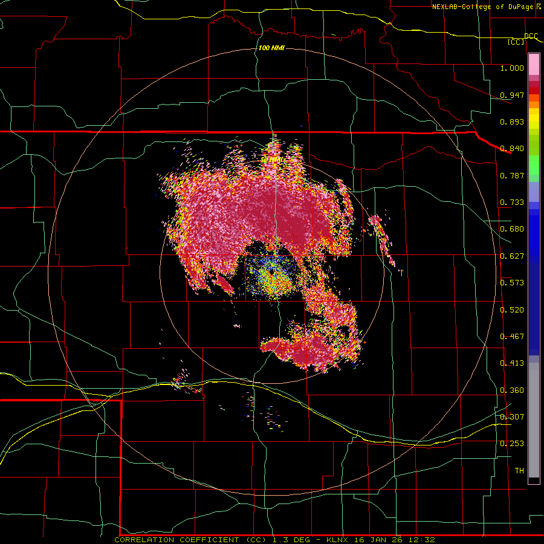This screenshot has width=544, height=544.
Task: Click the 0.307 value on color scale
Action: (x=512, y=417)
